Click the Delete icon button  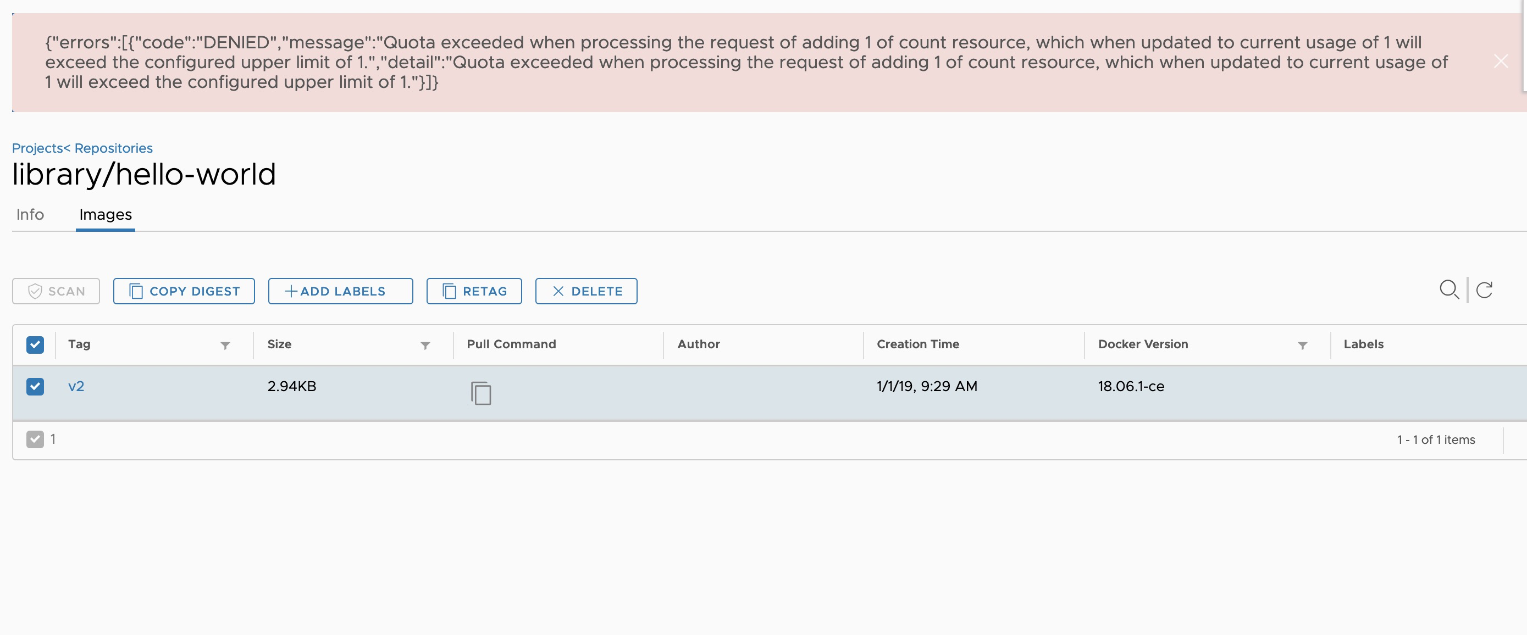(x=557, y=291)
